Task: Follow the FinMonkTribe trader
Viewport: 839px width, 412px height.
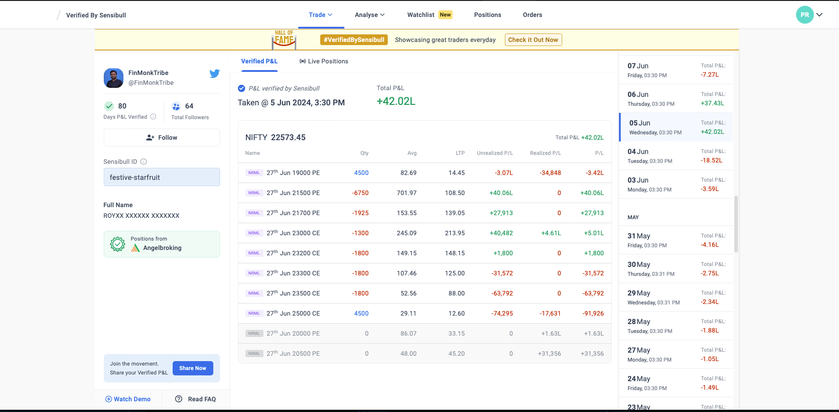Action: pyautogui.click(x=162, y=137)
